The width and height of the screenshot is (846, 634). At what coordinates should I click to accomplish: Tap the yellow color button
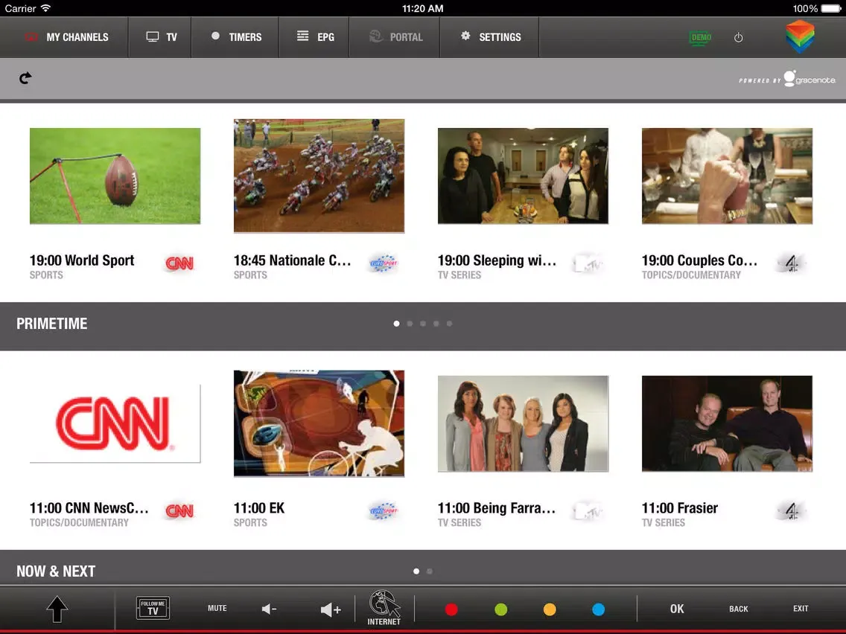click(x=550, y=609)
